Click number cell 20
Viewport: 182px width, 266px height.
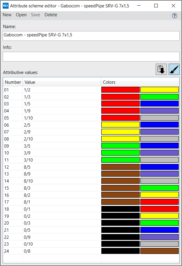pos(13,223)
